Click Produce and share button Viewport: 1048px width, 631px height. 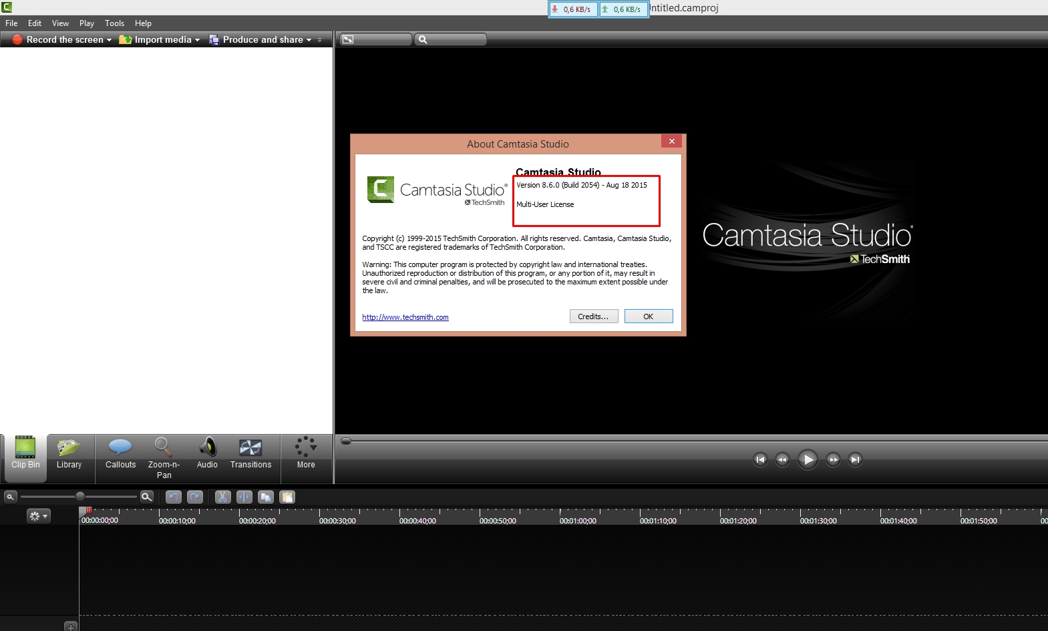click(256, 39)
